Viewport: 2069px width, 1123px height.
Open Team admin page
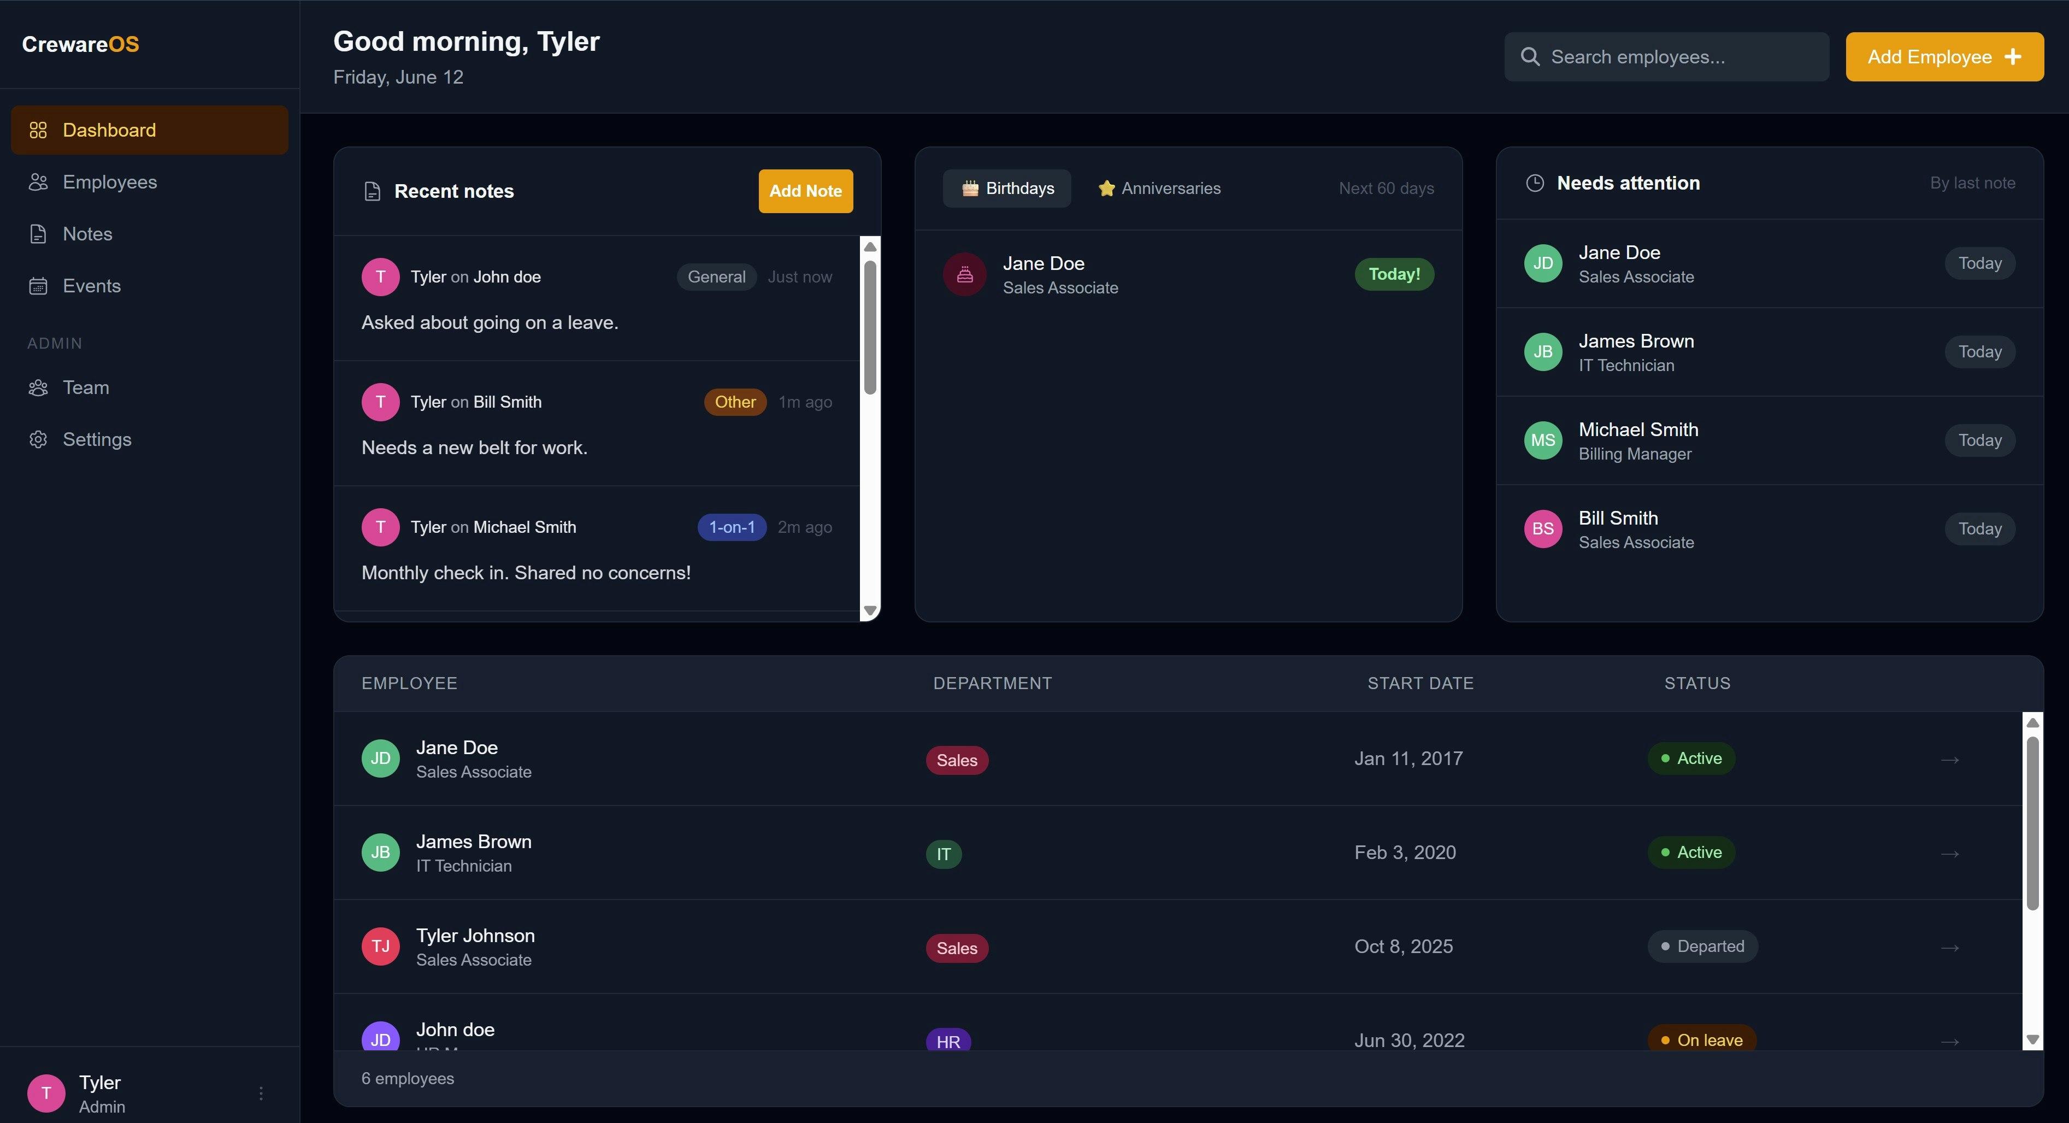click(x=149, y=388)
